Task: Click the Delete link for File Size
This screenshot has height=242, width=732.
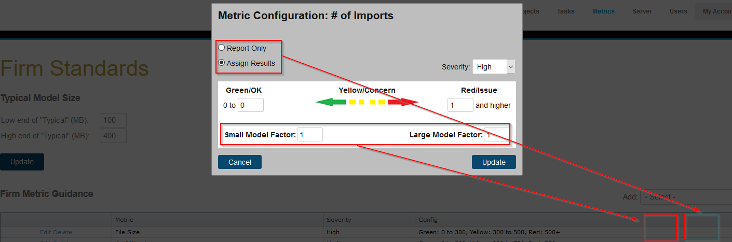Action: point(63,232)
